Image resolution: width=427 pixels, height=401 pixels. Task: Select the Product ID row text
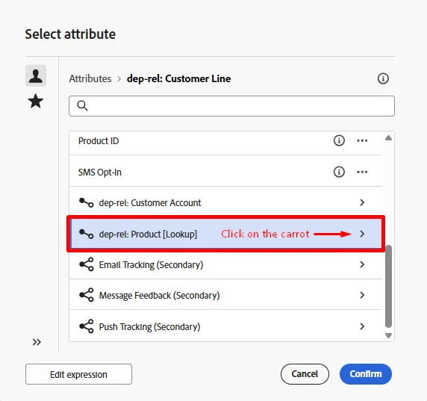tap(99, 141)
